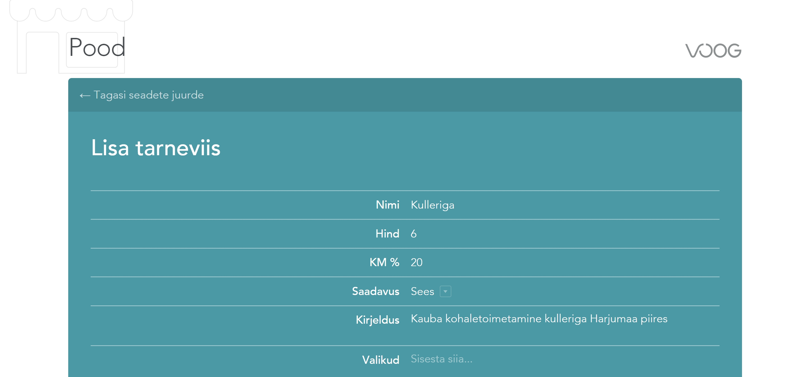The height and width of the screenshot is (377, 799).
Task: Click the storefront door outline logo
Action: [x=42, y=53]
